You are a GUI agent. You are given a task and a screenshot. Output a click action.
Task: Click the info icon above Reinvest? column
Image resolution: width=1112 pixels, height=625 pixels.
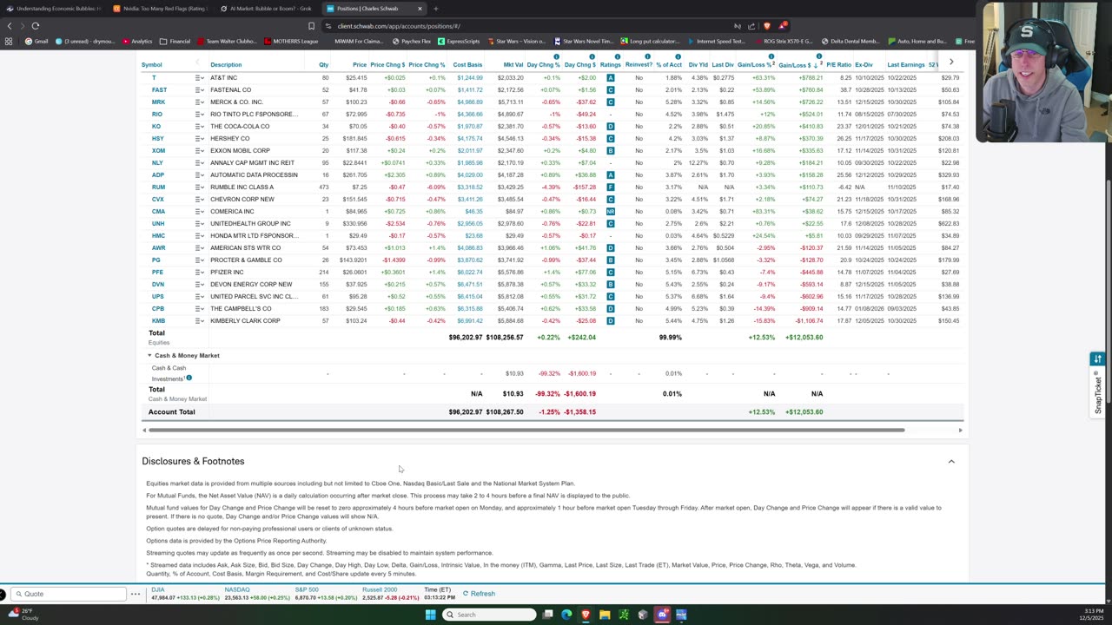click(x=647, y=57)
